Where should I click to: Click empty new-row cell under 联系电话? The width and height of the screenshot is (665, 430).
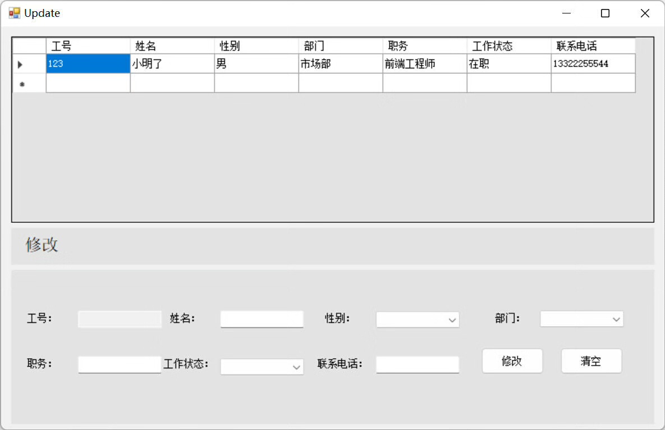coord(593,83)
